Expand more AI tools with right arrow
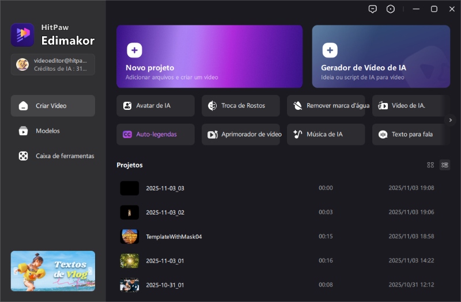Viewport: 461px width, 302px height. point(451,120)
